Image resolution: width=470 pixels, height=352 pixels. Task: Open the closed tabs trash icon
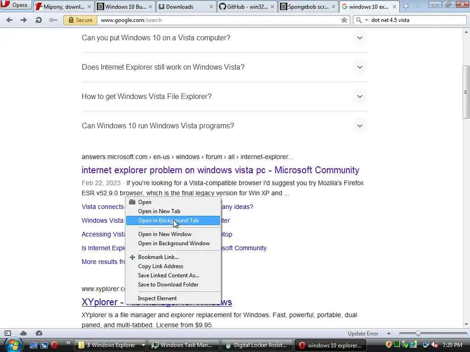tap(418, 6)
